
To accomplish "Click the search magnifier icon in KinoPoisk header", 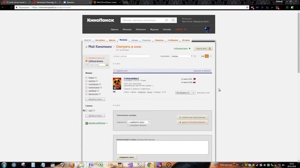I will (x=173, y=20).
